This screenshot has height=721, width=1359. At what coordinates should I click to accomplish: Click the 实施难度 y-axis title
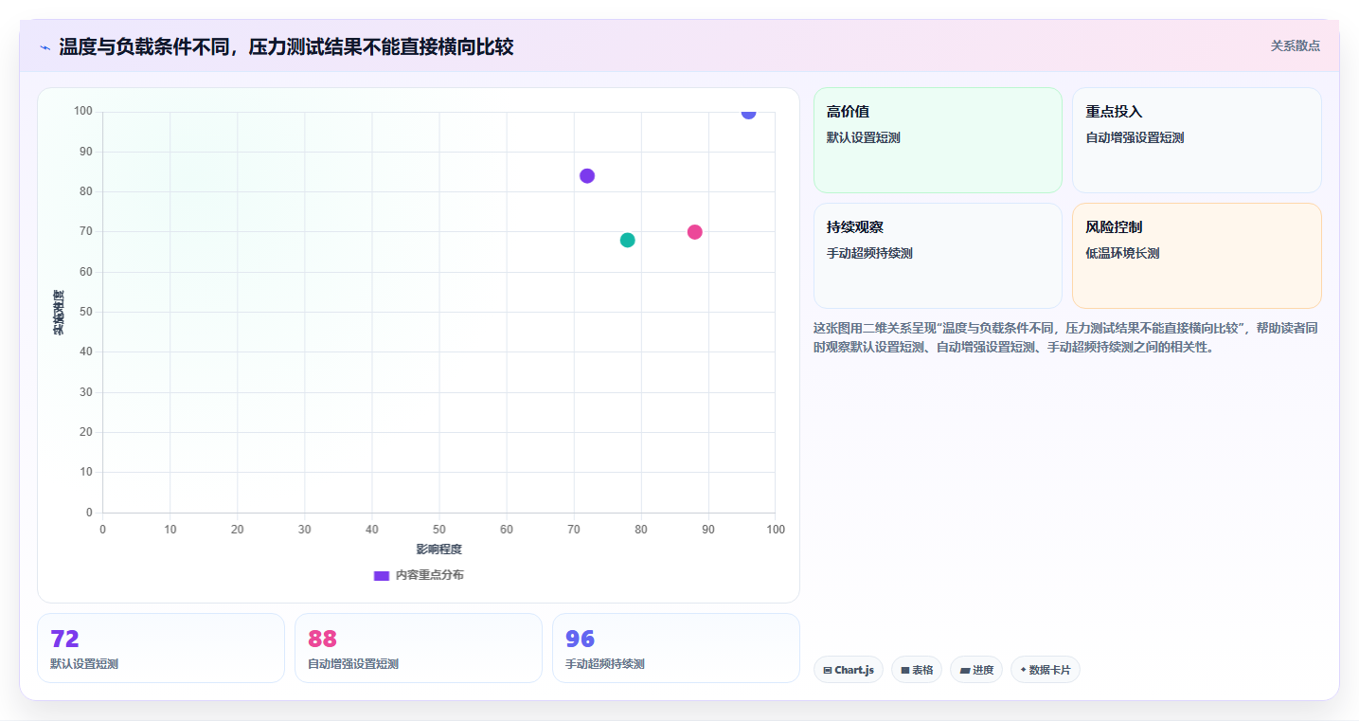(59, 313)
